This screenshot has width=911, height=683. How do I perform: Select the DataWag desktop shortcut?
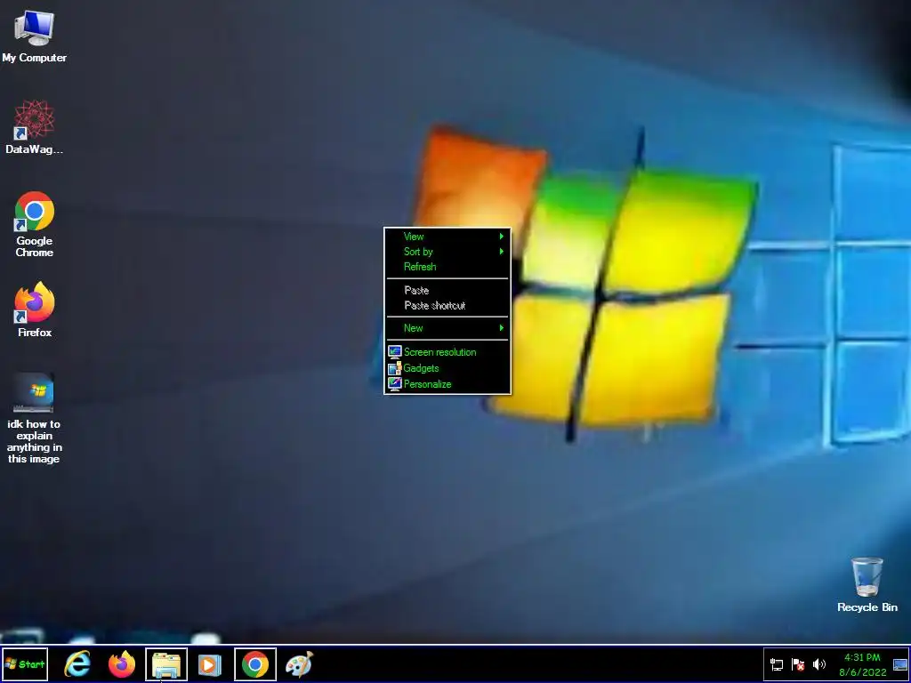(x=34, y=127)
